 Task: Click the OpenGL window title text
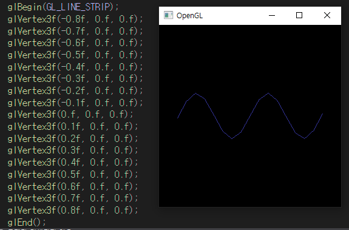point(189,16)
